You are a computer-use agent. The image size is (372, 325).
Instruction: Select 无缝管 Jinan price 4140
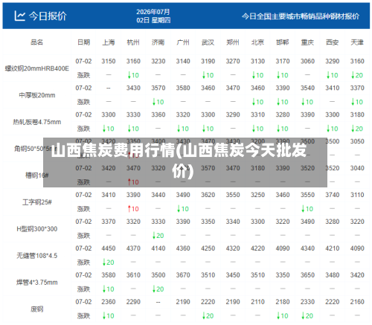[158, 248]
